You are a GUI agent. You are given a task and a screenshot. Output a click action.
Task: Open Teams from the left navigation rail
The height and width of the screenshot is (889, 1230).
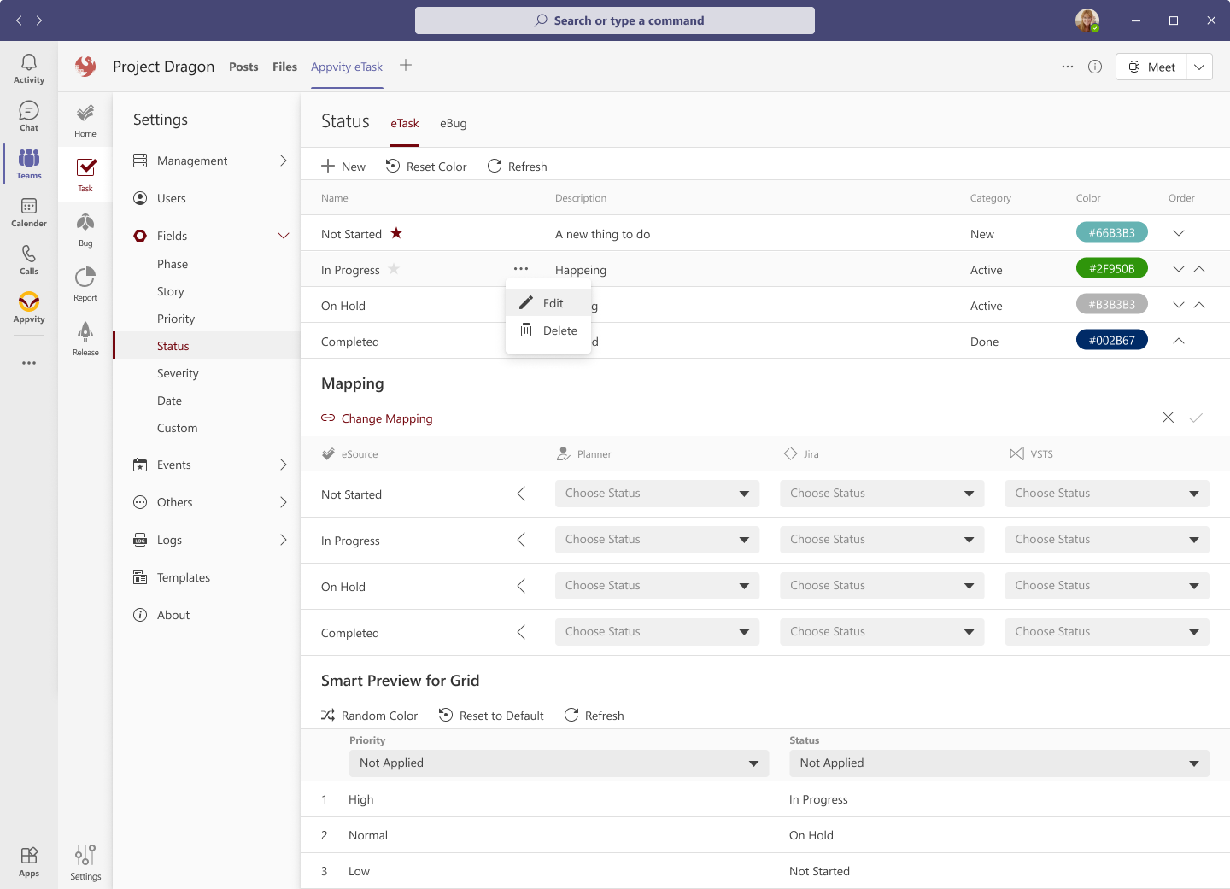28,163
